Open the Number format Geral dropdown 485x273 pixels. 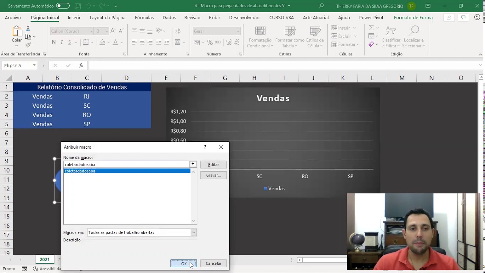(x=238, y=31)
